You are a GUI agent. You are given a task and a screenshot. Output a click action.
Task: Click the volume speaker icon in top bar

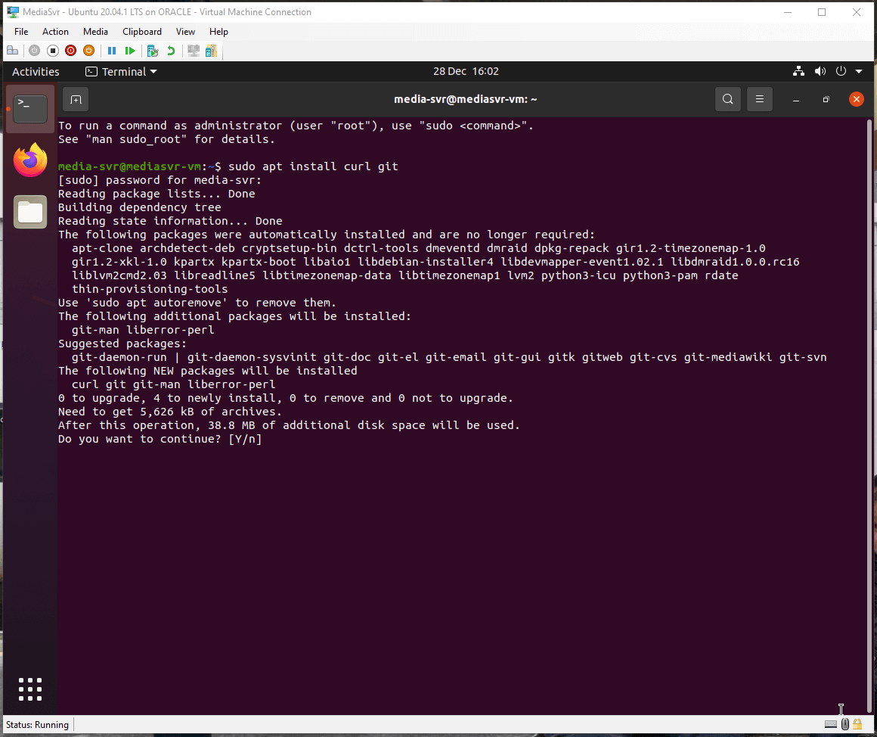click(x=820, y=71)
